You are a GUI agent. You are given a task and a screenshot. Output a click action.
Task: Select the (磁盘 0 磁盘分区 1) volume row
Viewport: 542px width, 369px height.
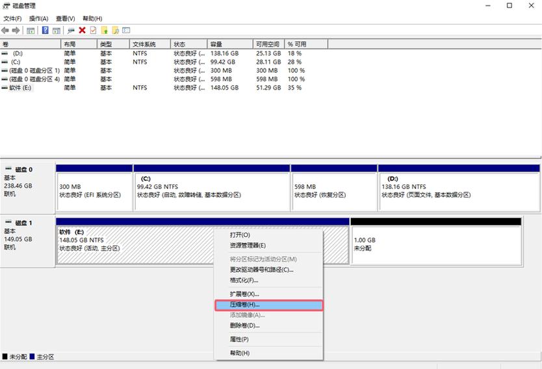pyautogui.click(x=34, y=70)
